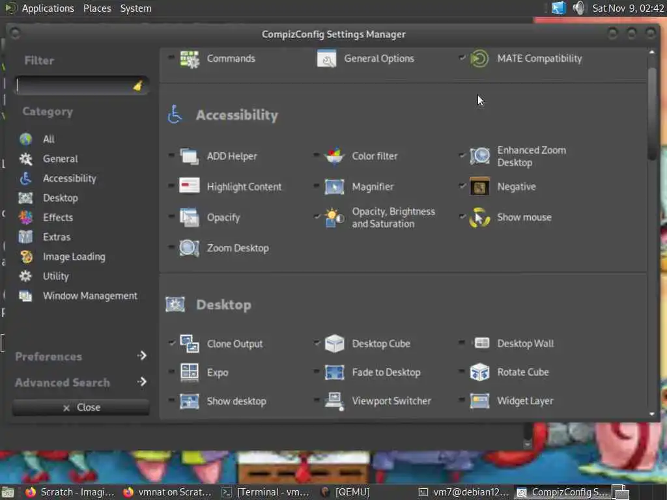The width and height of the screenshot is (667, 500).
Task: Open the Commands plugin icon
Action: coord(190,59)
